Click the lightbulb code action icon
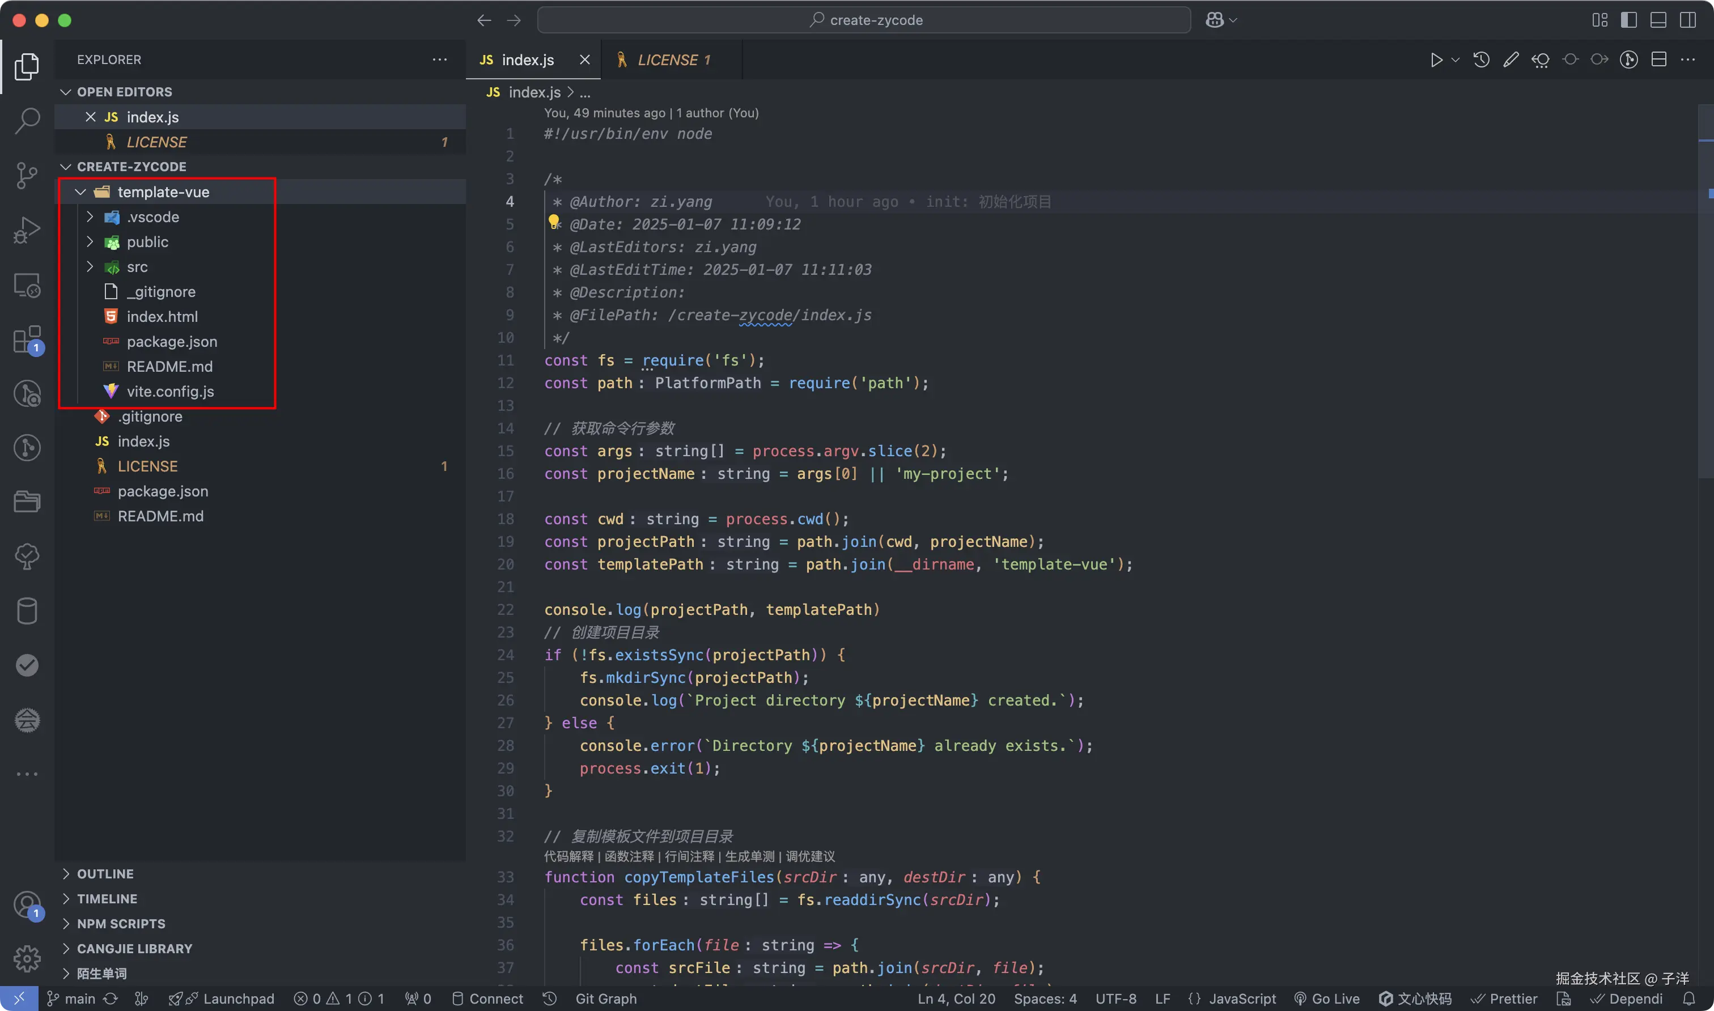 point(554,222)
